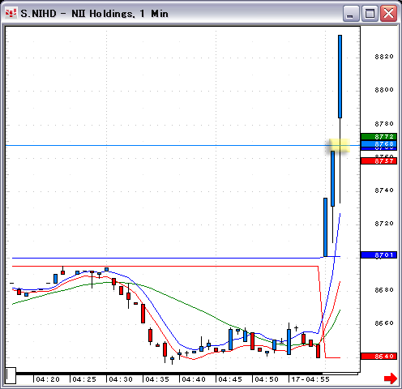The height and width of the screenshot is (389, 402).
Task: Select the blue 8701 price label
Action: pyautogui.click(x=378, y=255)
